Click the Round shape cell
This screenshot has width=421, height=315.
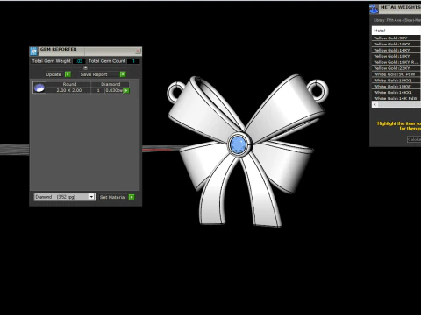69,84
